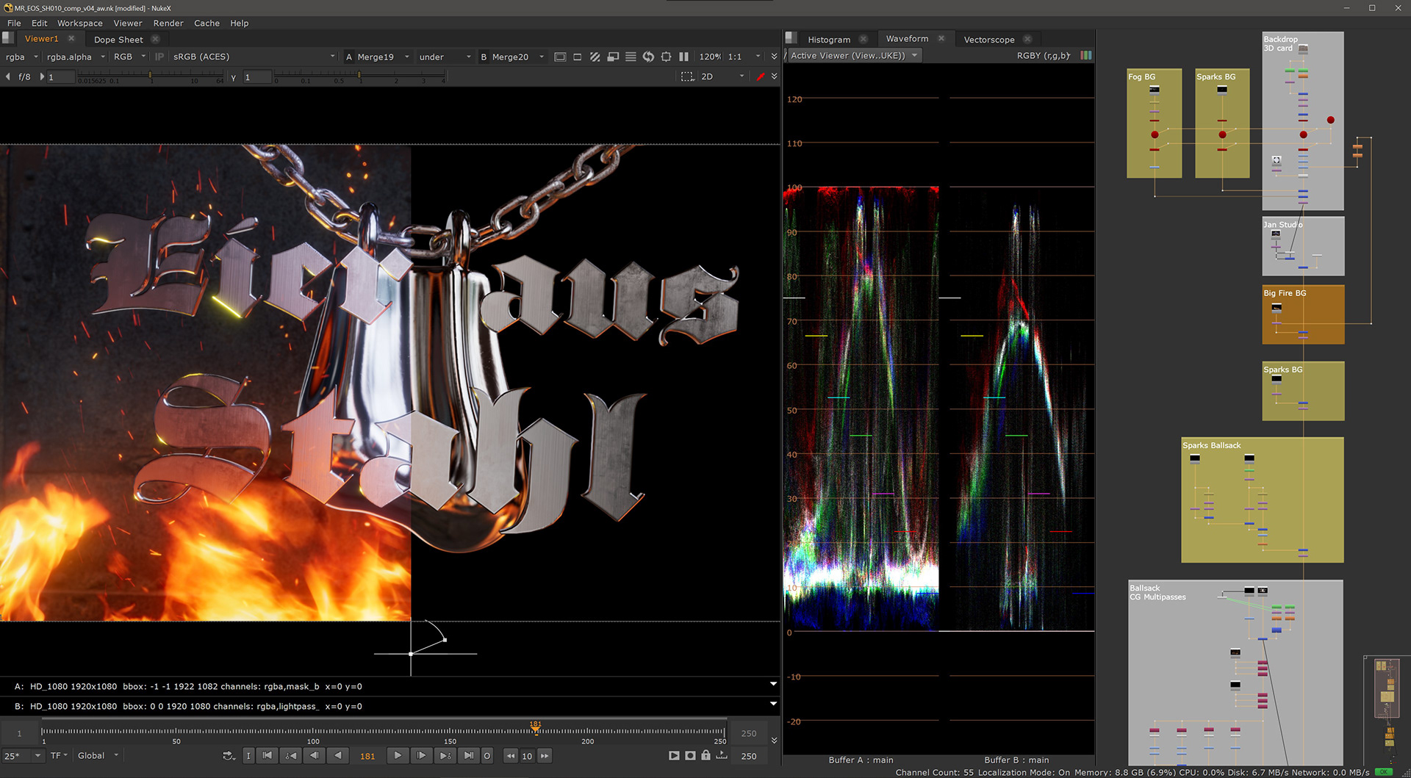Viewport: 1411px width, 778px height.
Task: Go to the next keyframe
Action: (x=445, y=755)
